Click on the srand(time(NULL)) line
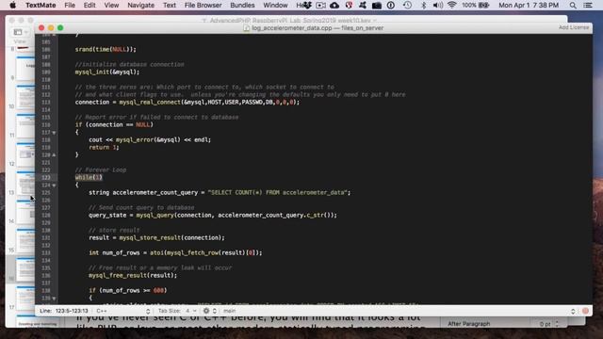This screenshot has width=603, height=339. click(106, 49)
